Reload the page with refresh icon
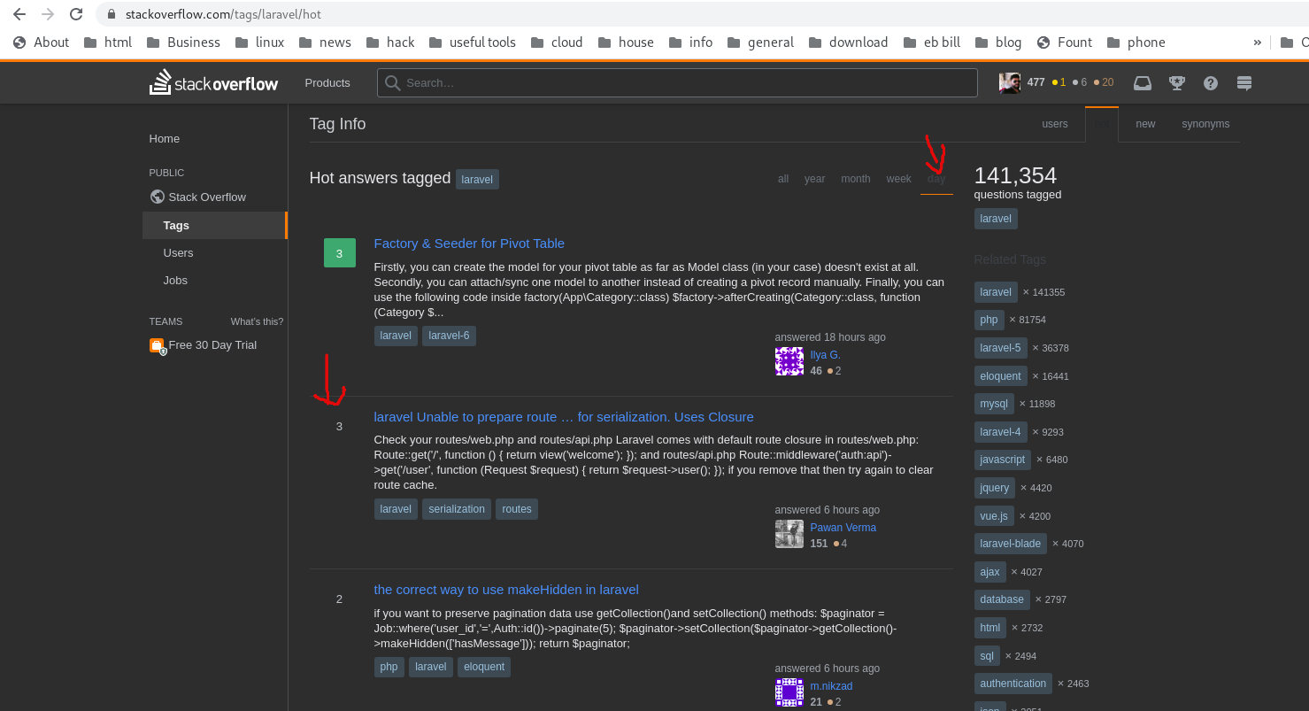 [76, 14]
